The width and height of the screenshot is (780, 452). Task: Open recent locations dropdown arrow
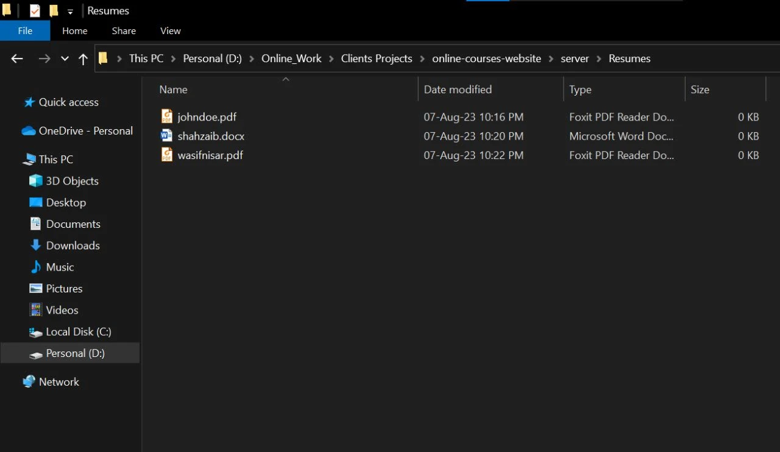tap(65, 58)
